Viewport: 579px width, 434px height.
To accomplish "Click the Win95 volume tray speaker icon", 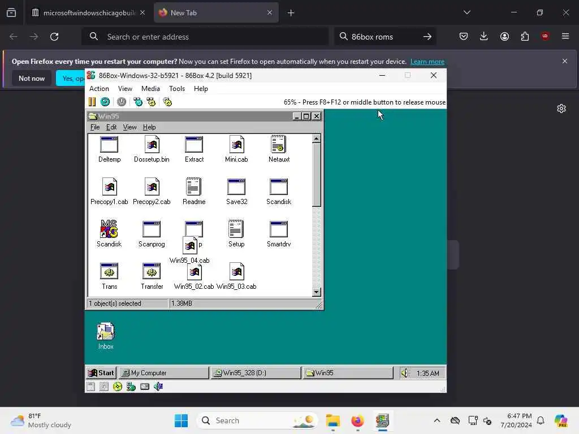I will 405,373.
